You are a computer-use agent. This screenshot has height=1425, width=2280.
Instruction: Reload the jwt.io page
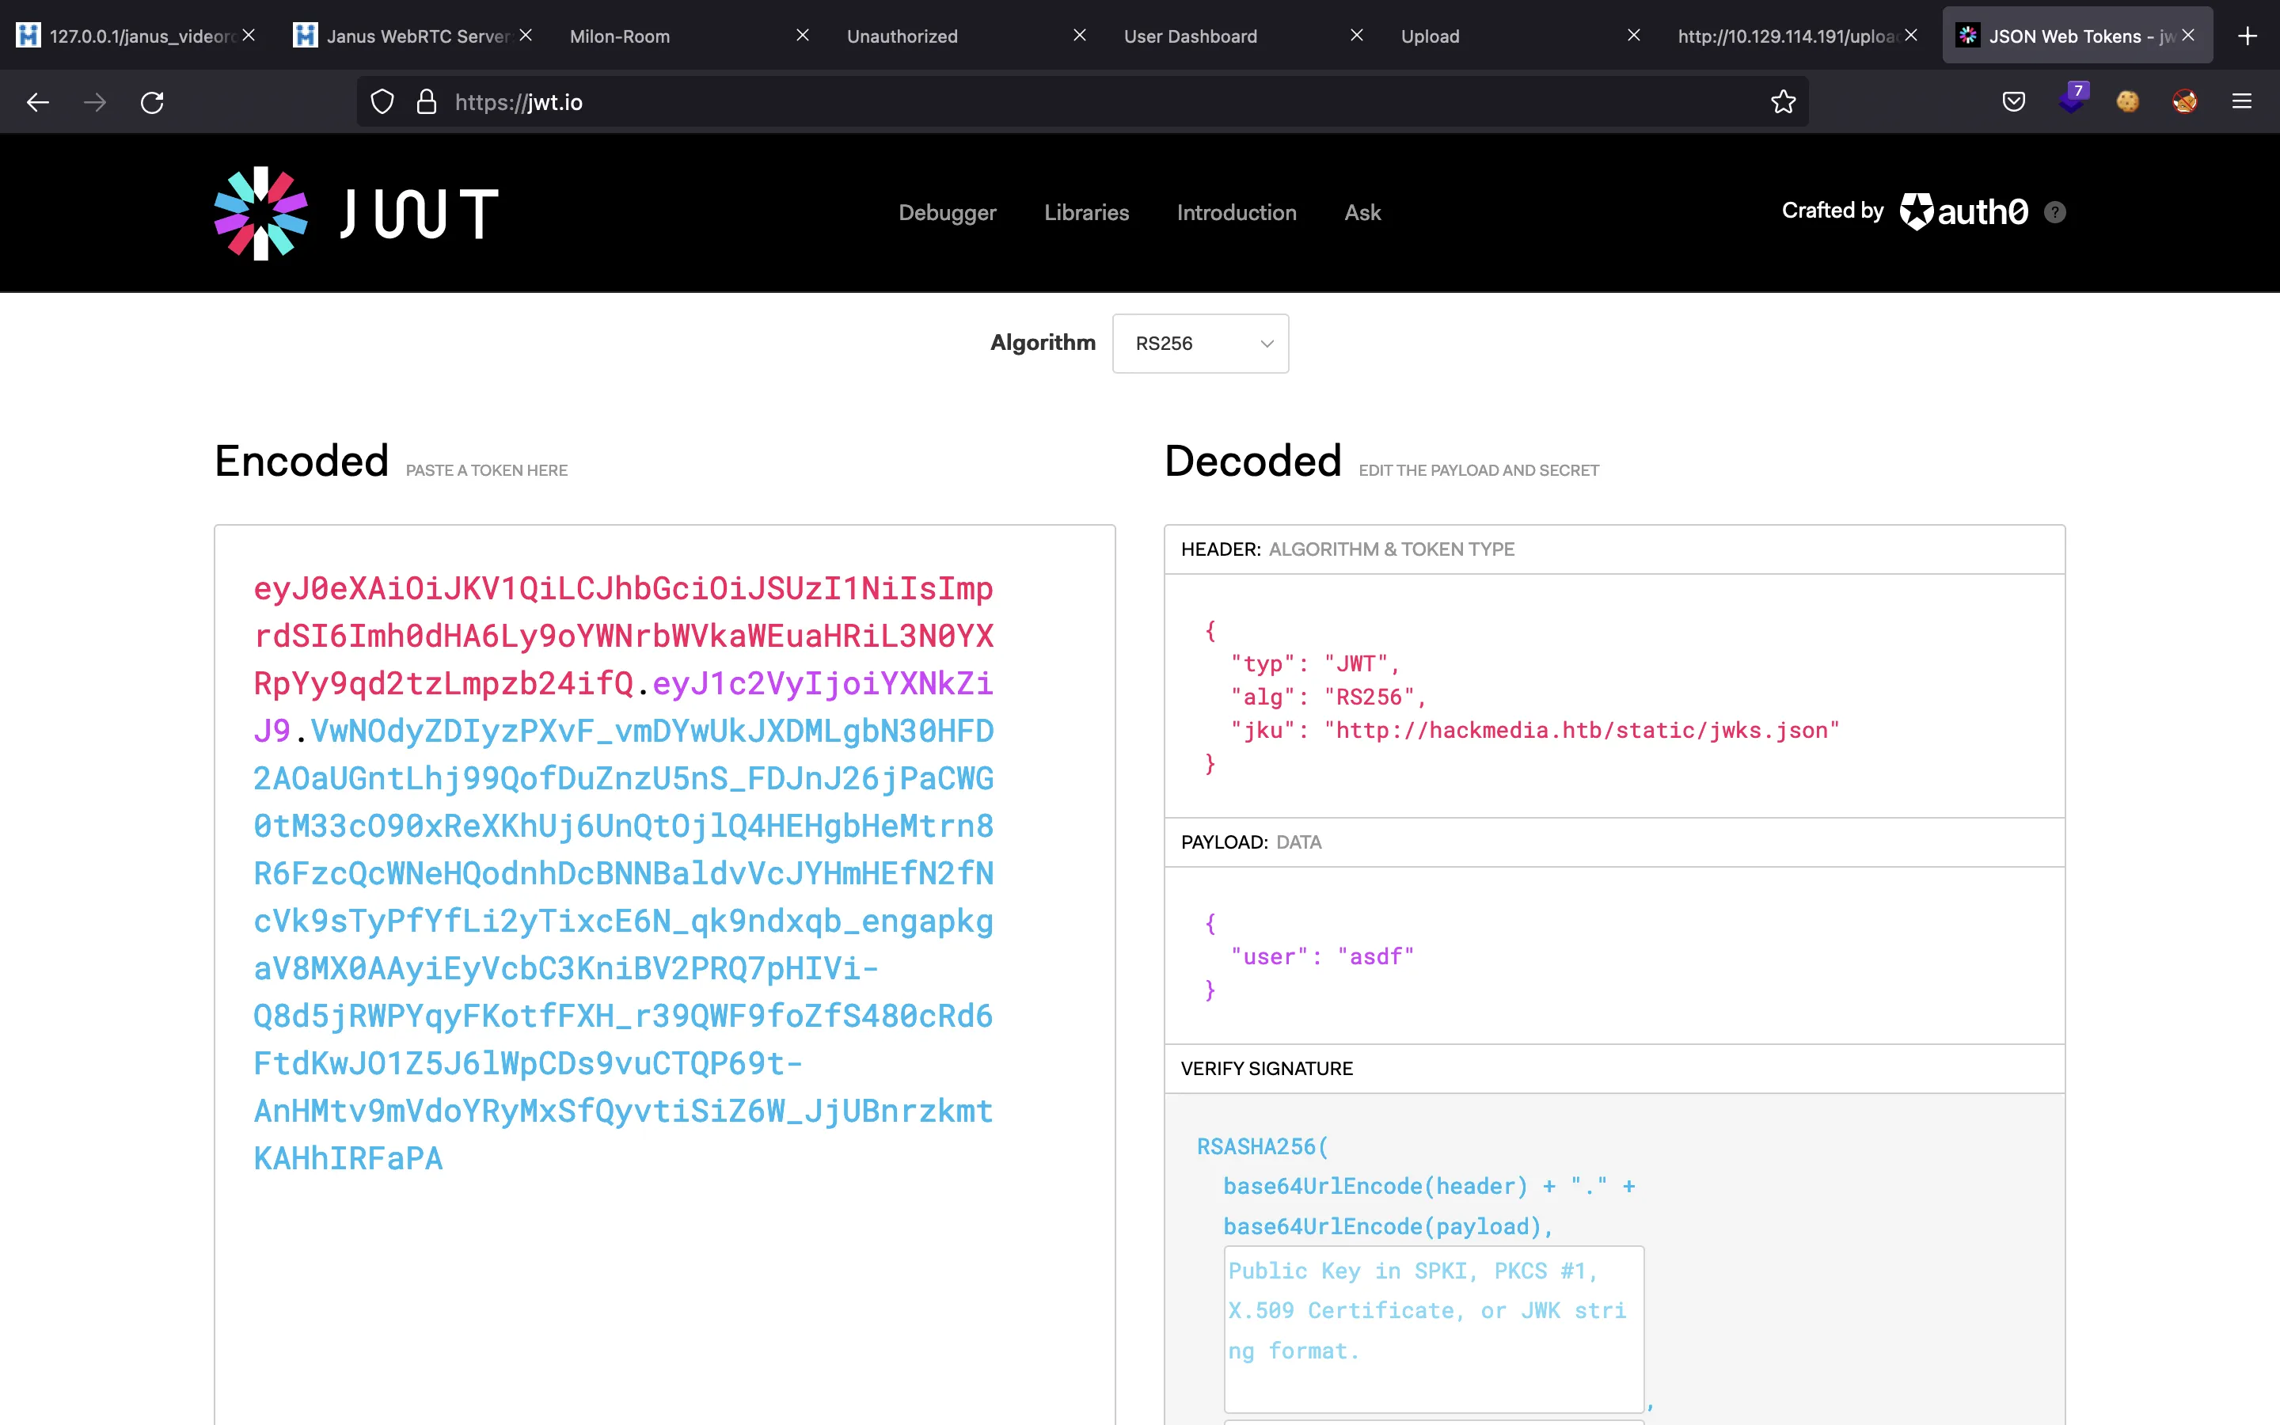[x=153, y=102]
